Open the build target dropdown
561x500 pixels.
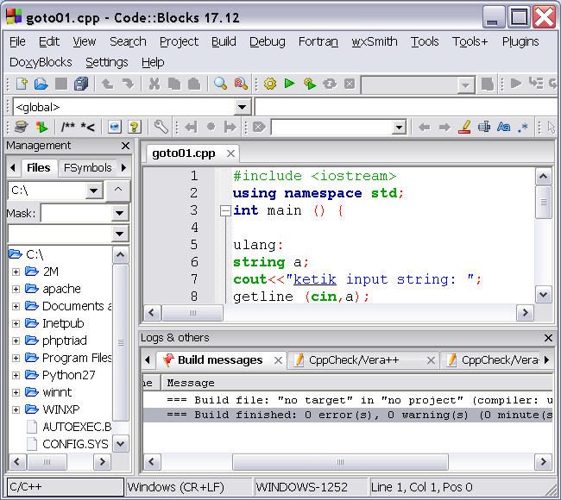[x=465, y=85]
